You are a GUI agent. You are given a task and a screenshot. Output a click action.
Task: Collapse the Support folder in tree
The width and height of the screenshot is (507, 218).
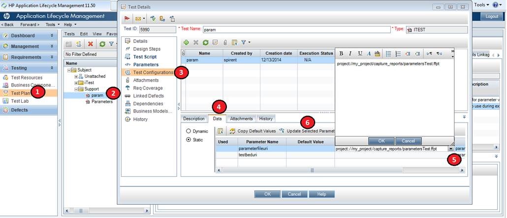click(x=76, y=89)
